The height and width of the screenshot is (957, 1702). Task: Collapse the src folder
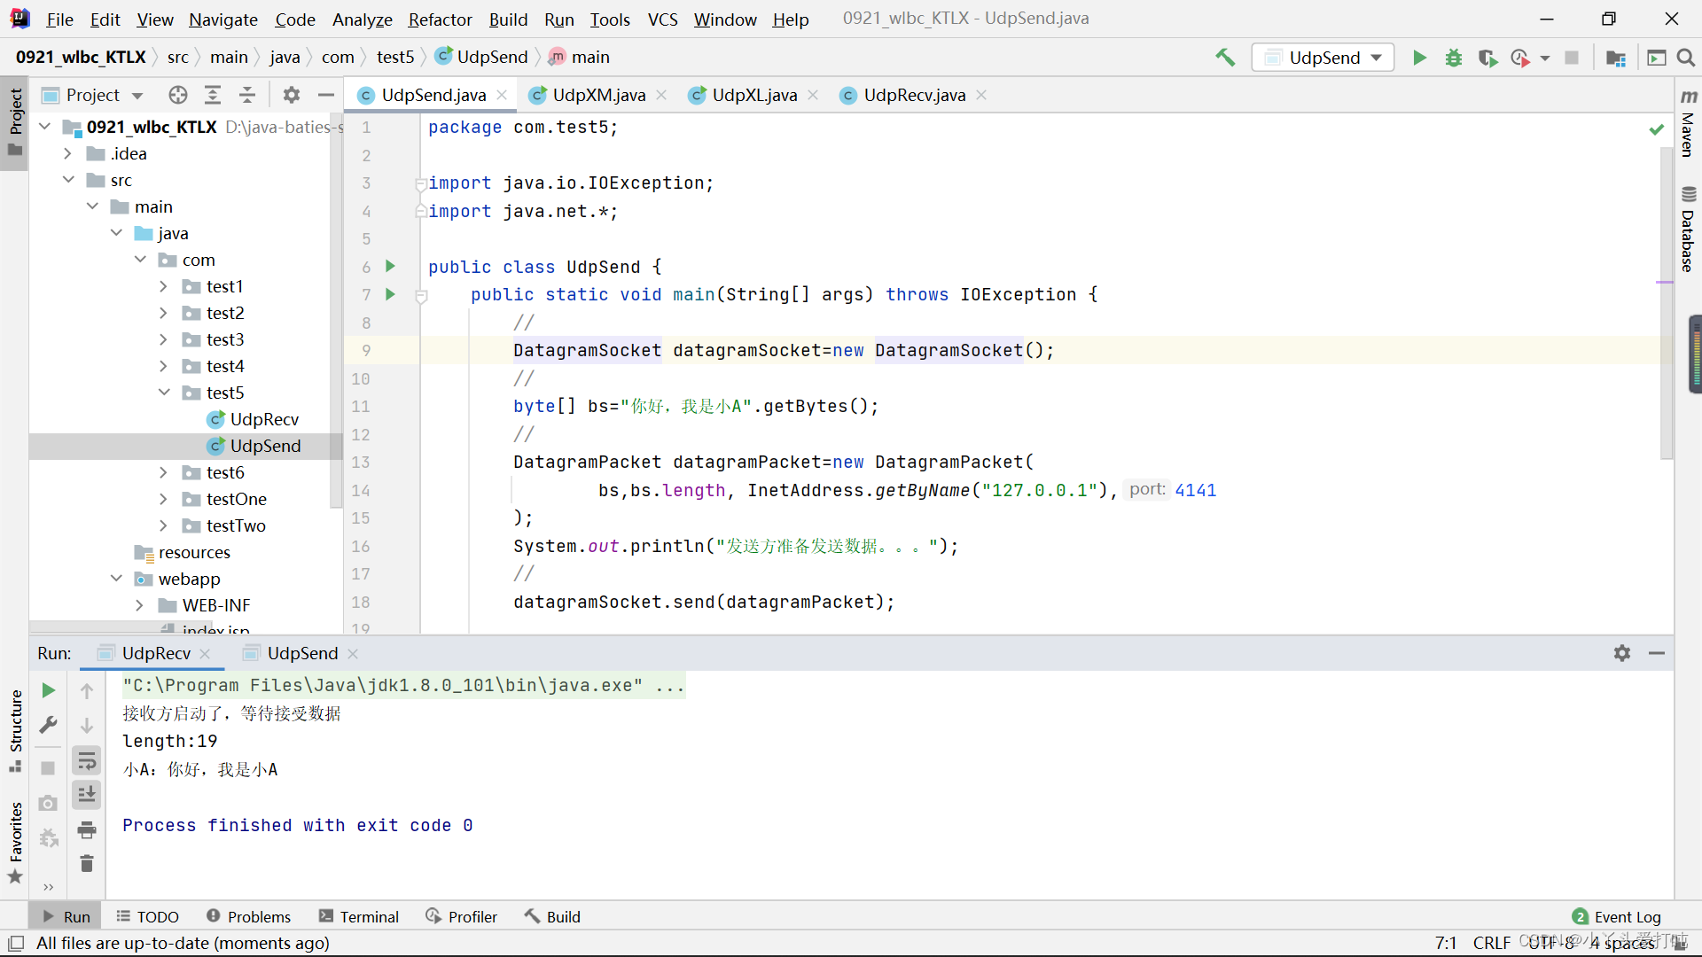pyautogui.click(x=67, y=180)
